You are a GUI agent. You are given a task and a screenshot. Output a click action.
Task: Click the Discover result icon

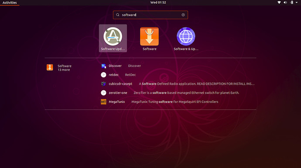[103, 66]
